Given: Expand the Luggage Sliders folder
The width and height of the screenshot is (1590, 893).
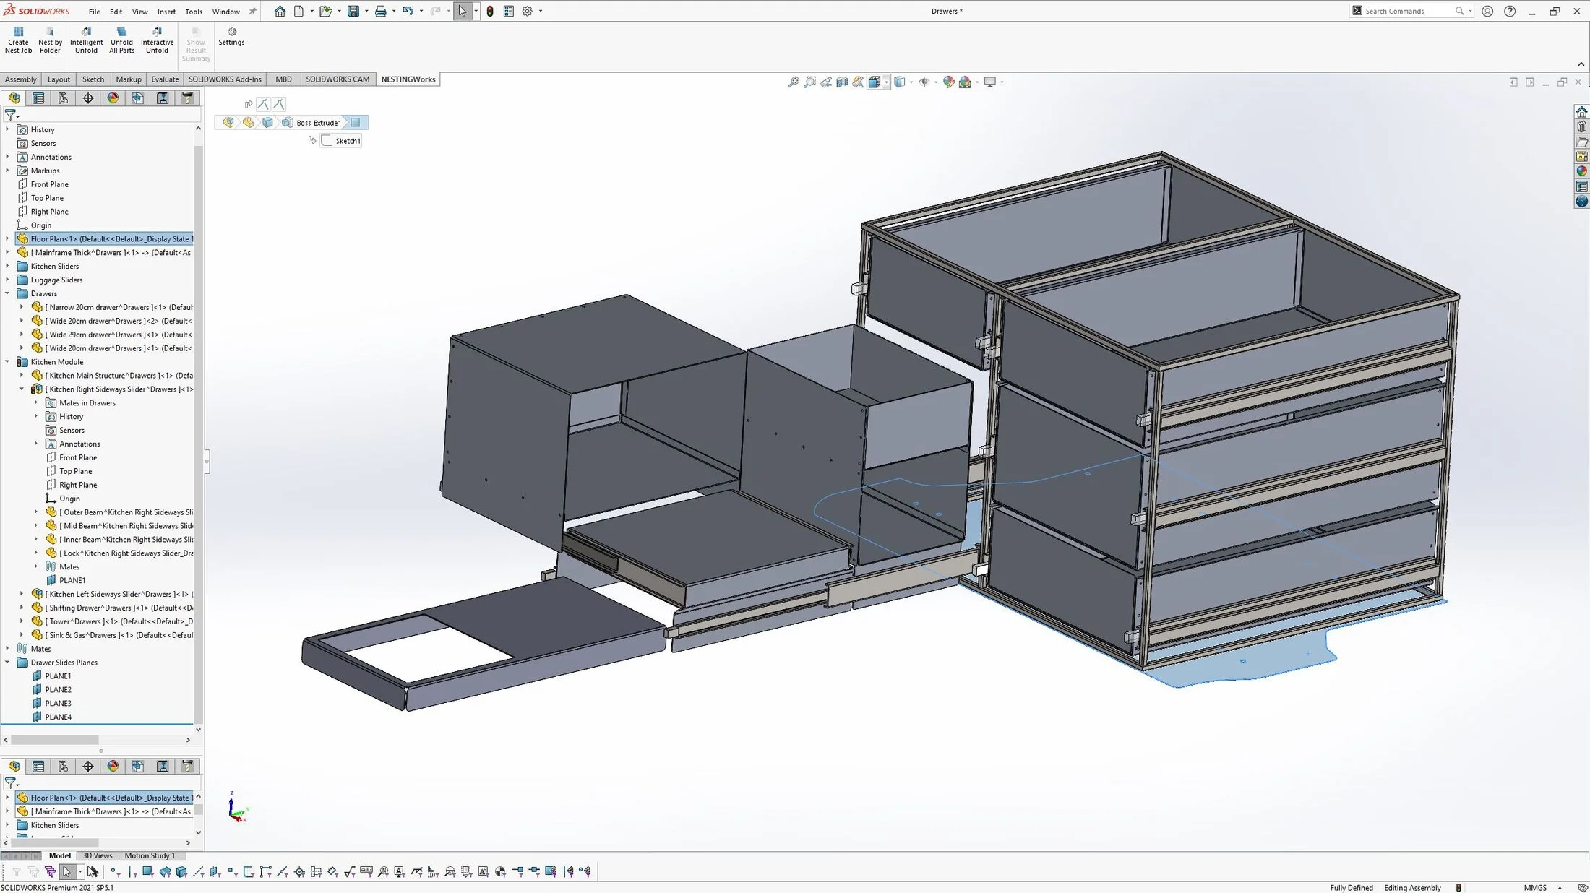Looking at the screenshot, I should pos(7,280).
